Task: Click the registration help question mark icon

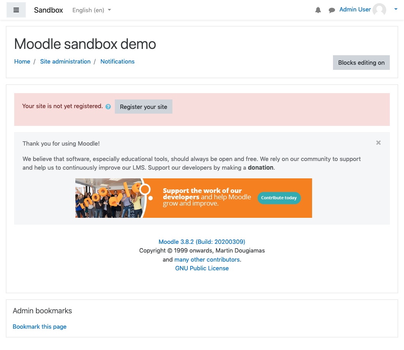Action: [108, 107]
